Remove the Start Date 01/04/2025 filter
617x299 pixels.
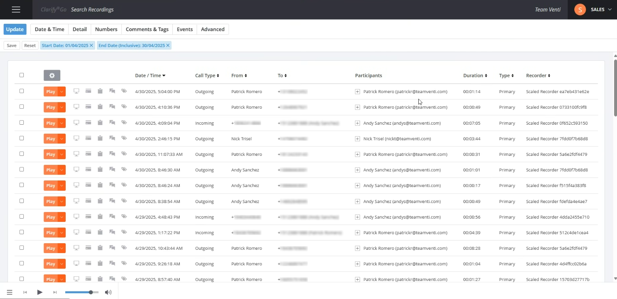[x=92, y=46]
